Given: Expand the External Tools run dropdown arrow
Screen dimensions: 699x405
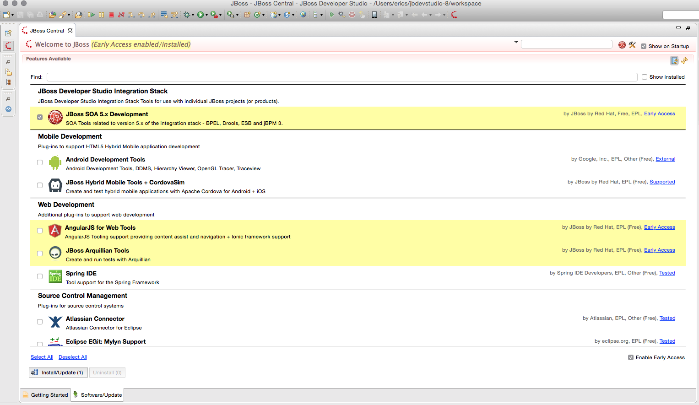Looking at the screenshot, I should click(220, 15).
